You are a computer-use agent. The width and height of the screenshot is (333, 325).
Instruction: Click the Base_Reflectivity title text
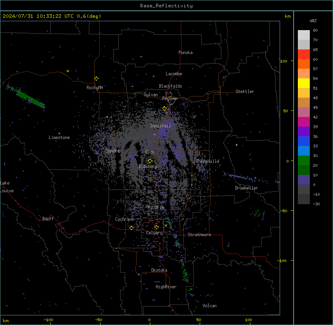[x=166, y=6]
